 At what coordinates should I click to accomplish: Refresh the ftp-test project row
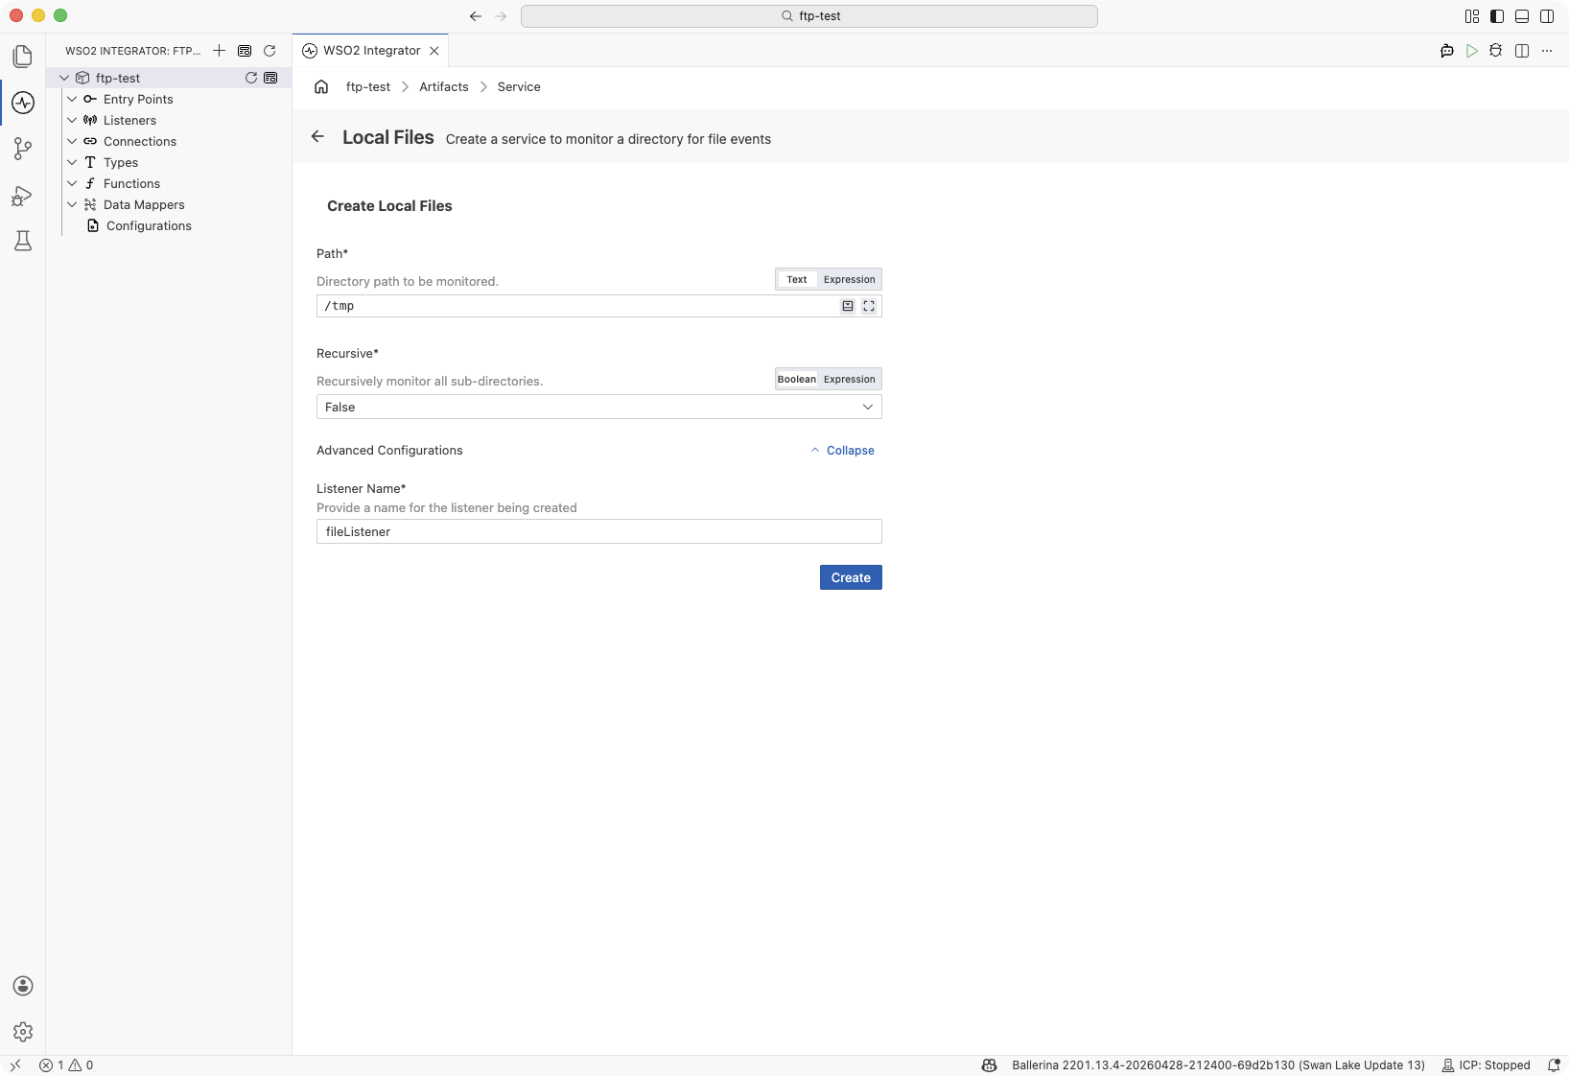coord(251,78)
